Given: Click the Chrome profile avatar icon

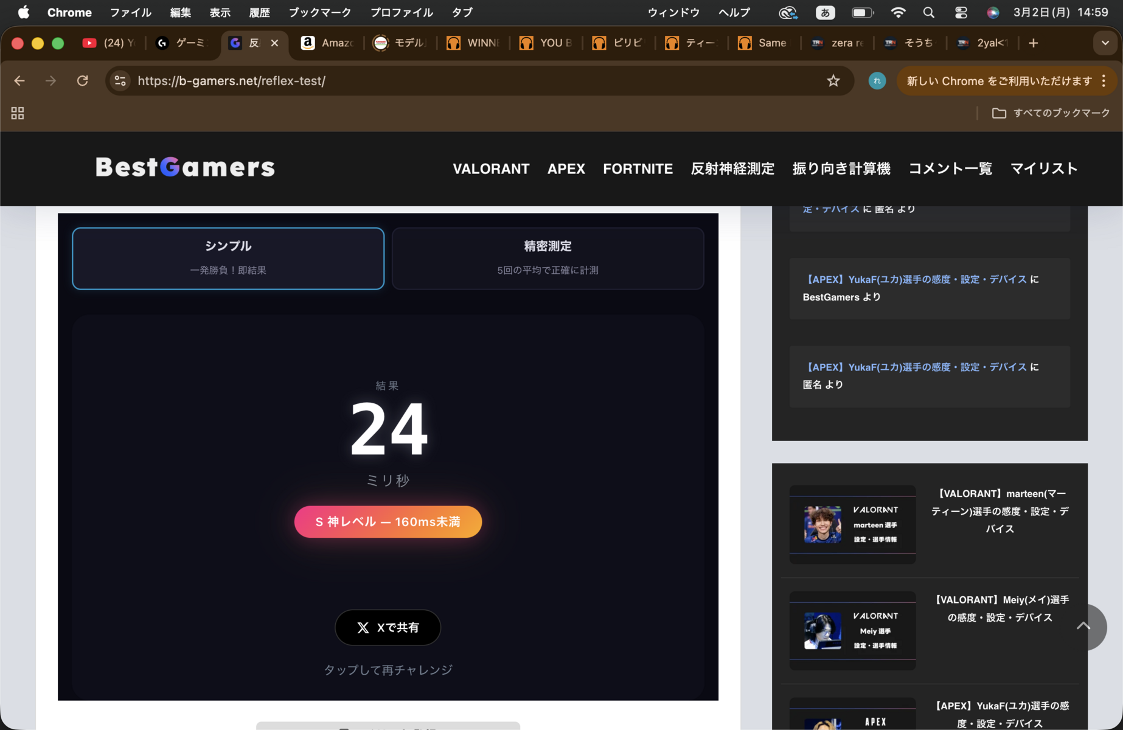Looking at the screenshot, I should (x=877, y=81).
